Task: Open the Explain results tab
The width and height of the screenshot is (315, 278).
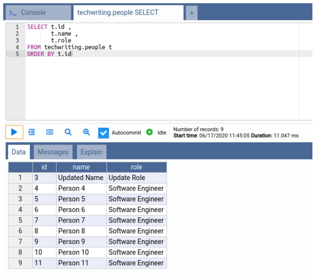Action: pos(91,152)
